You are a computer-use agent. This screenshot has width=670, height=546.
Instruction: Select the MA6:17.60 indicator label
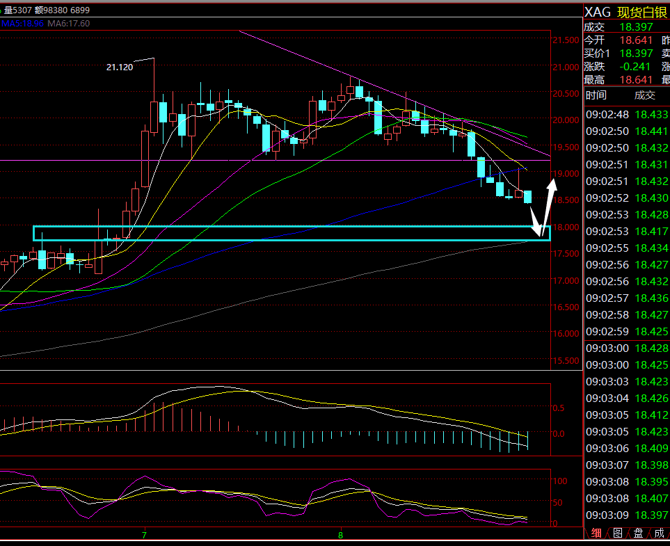click(70, 23)
